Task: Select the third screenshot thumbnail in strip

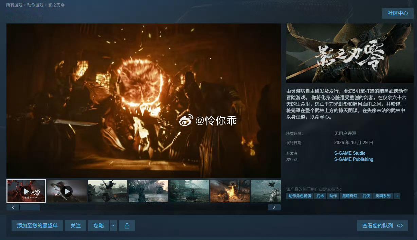Action: pos(108,191)
